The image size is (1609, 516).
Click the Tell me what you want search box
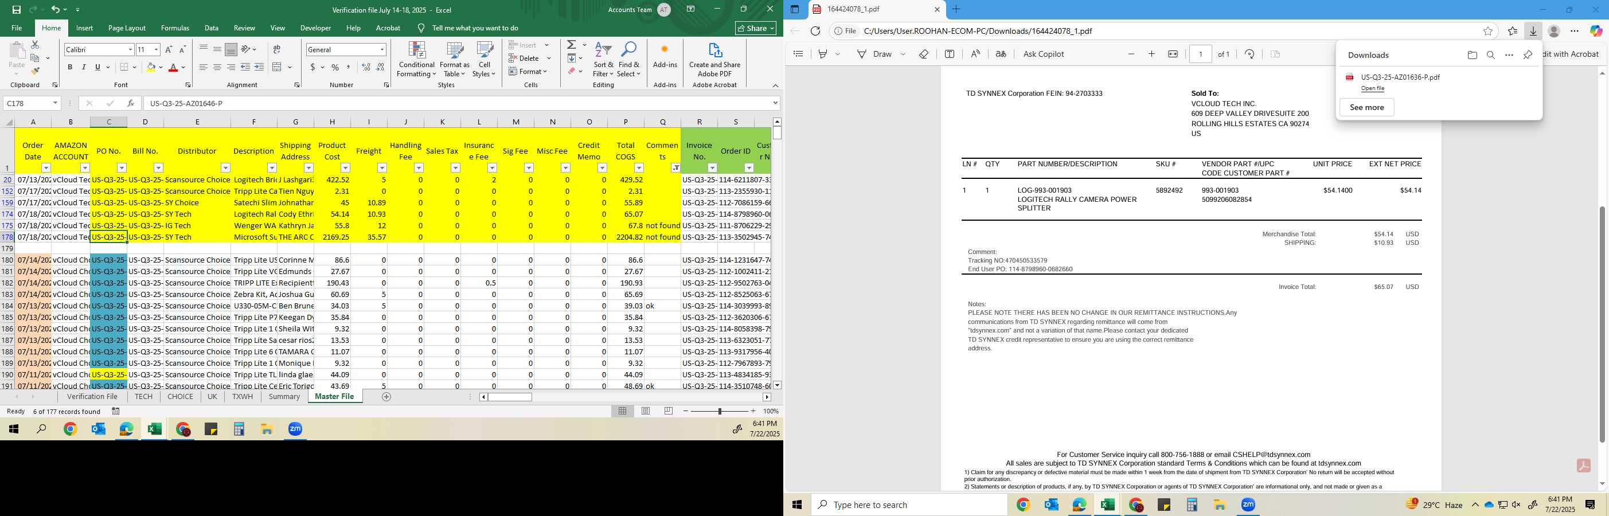pyautogui.click(x=475, y=28)
